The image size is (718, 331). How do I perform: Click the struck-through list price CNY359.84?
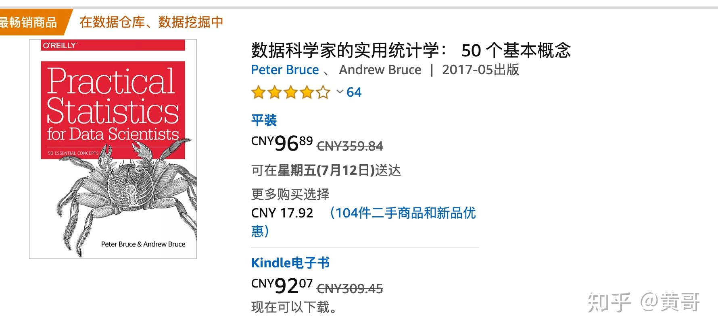coord(350,146)
